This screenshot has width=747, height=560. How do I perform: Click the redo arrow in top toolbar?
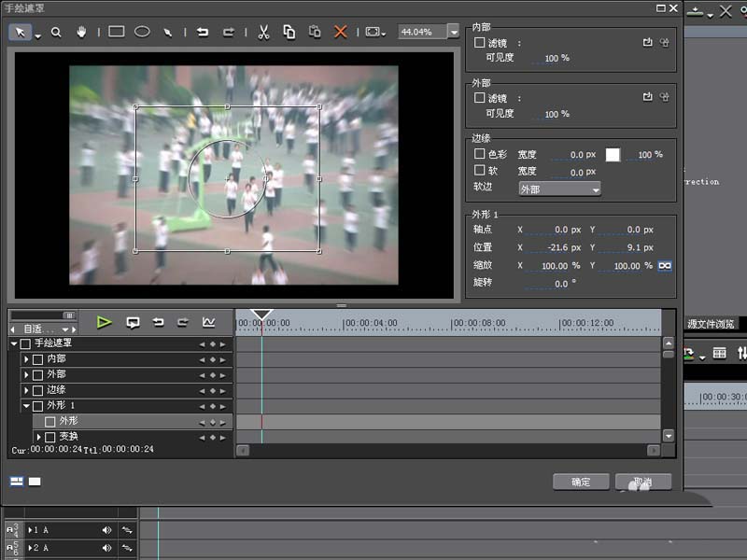pos(228,32)
